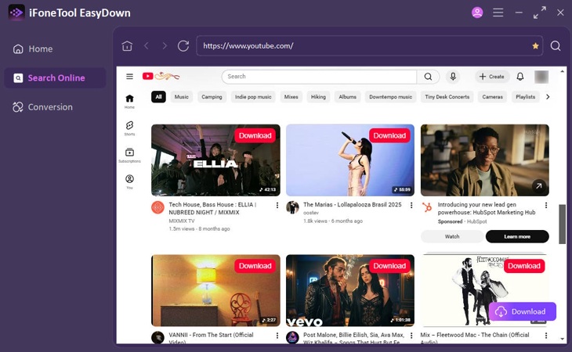Open MIXMIX TV channel link
The height and width of the screenshot is (352, 572).
click(x=181, y=221)
